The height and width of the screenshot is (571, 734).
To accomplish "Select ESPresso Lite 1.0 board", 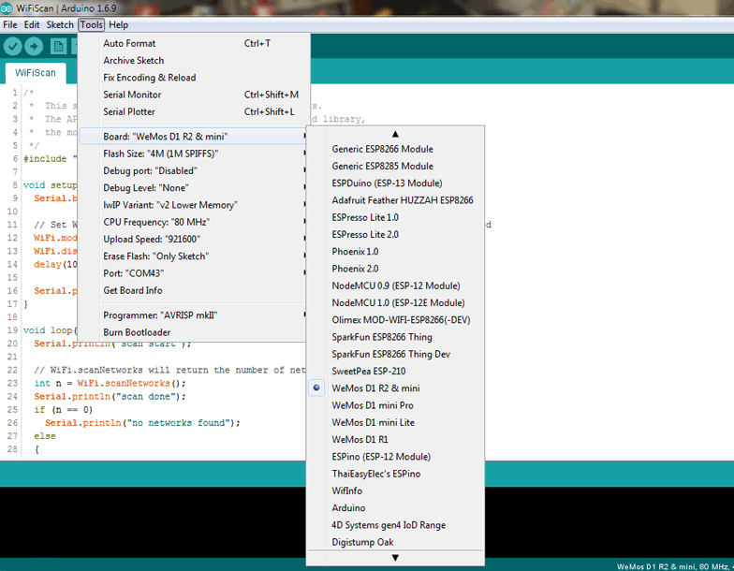I will pos(395,217).
